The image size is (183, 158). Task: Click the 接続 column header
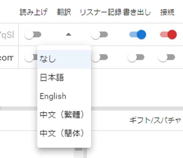167,13
